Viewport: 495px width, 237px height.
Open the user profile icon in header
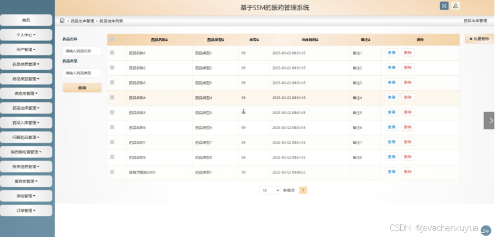coord(455,6)
